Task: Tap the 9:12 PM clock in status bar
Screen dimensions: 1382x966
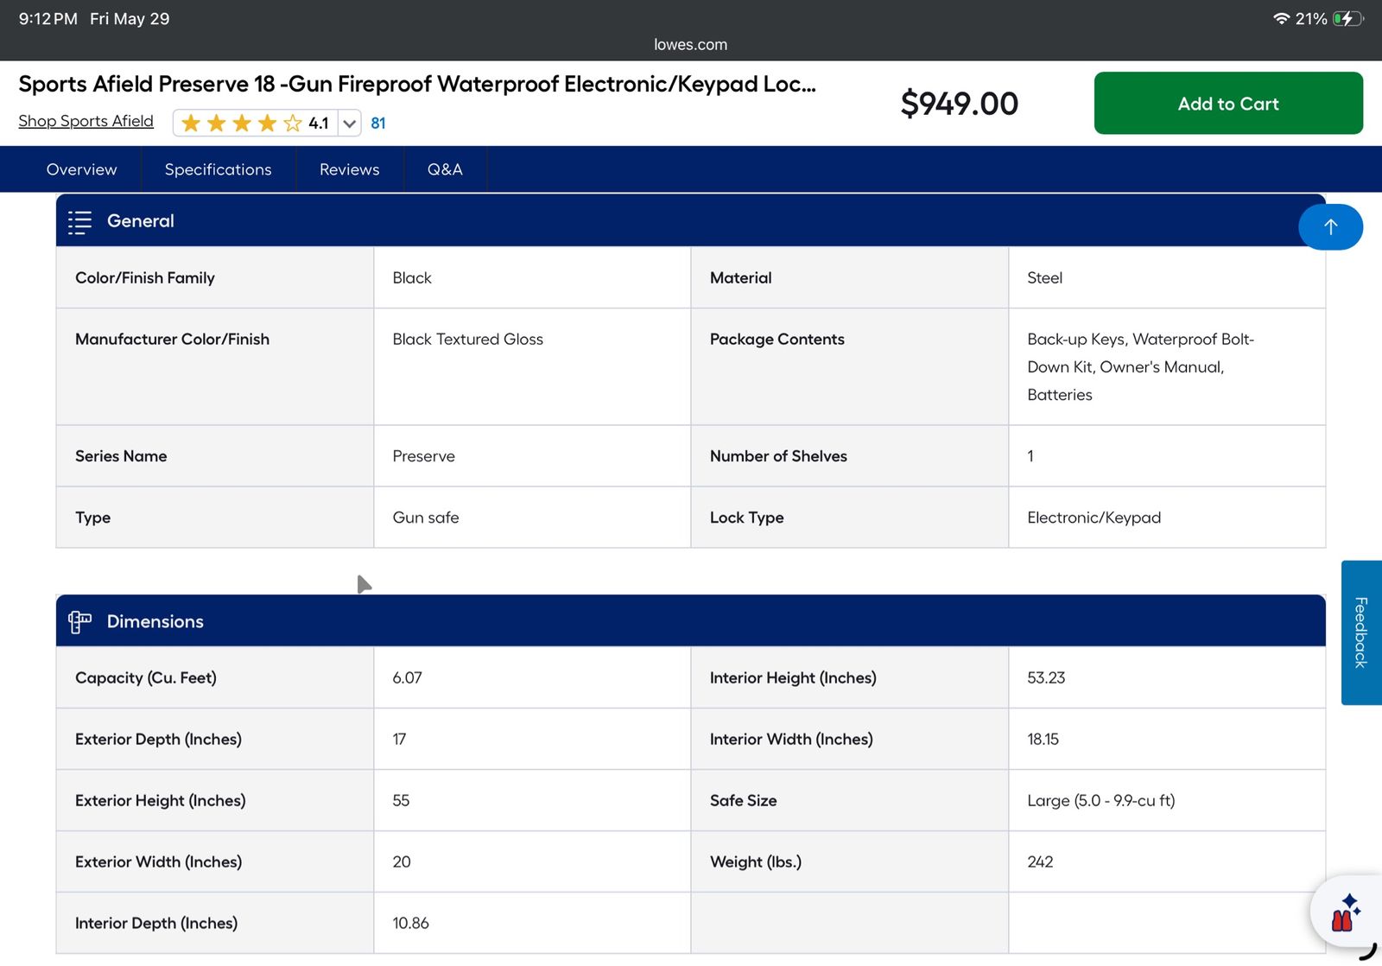Action: click(x=48, y=19)
